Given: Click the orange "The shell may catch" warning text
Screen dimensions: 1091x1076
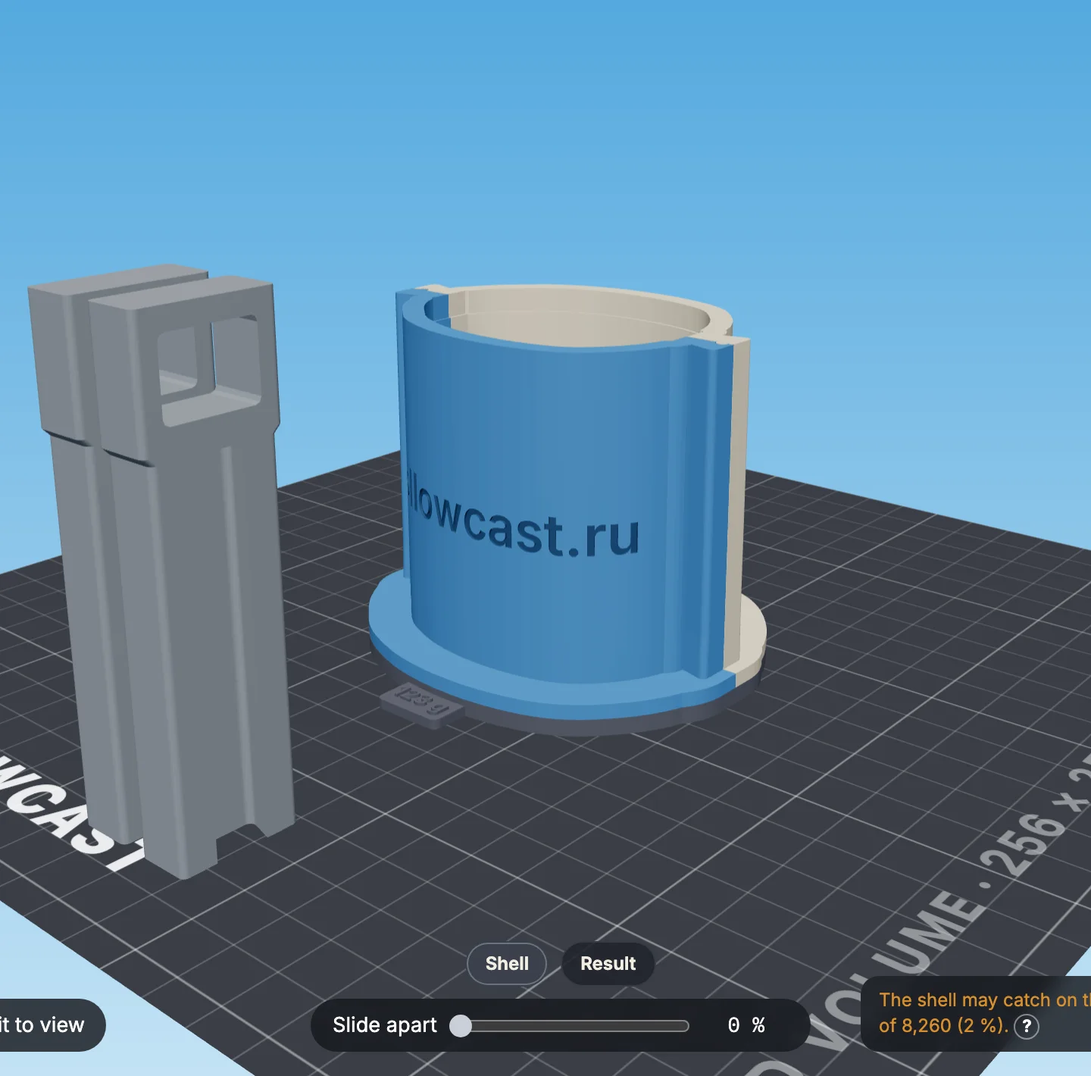Looking at the screenshot, I should 984,1012.
